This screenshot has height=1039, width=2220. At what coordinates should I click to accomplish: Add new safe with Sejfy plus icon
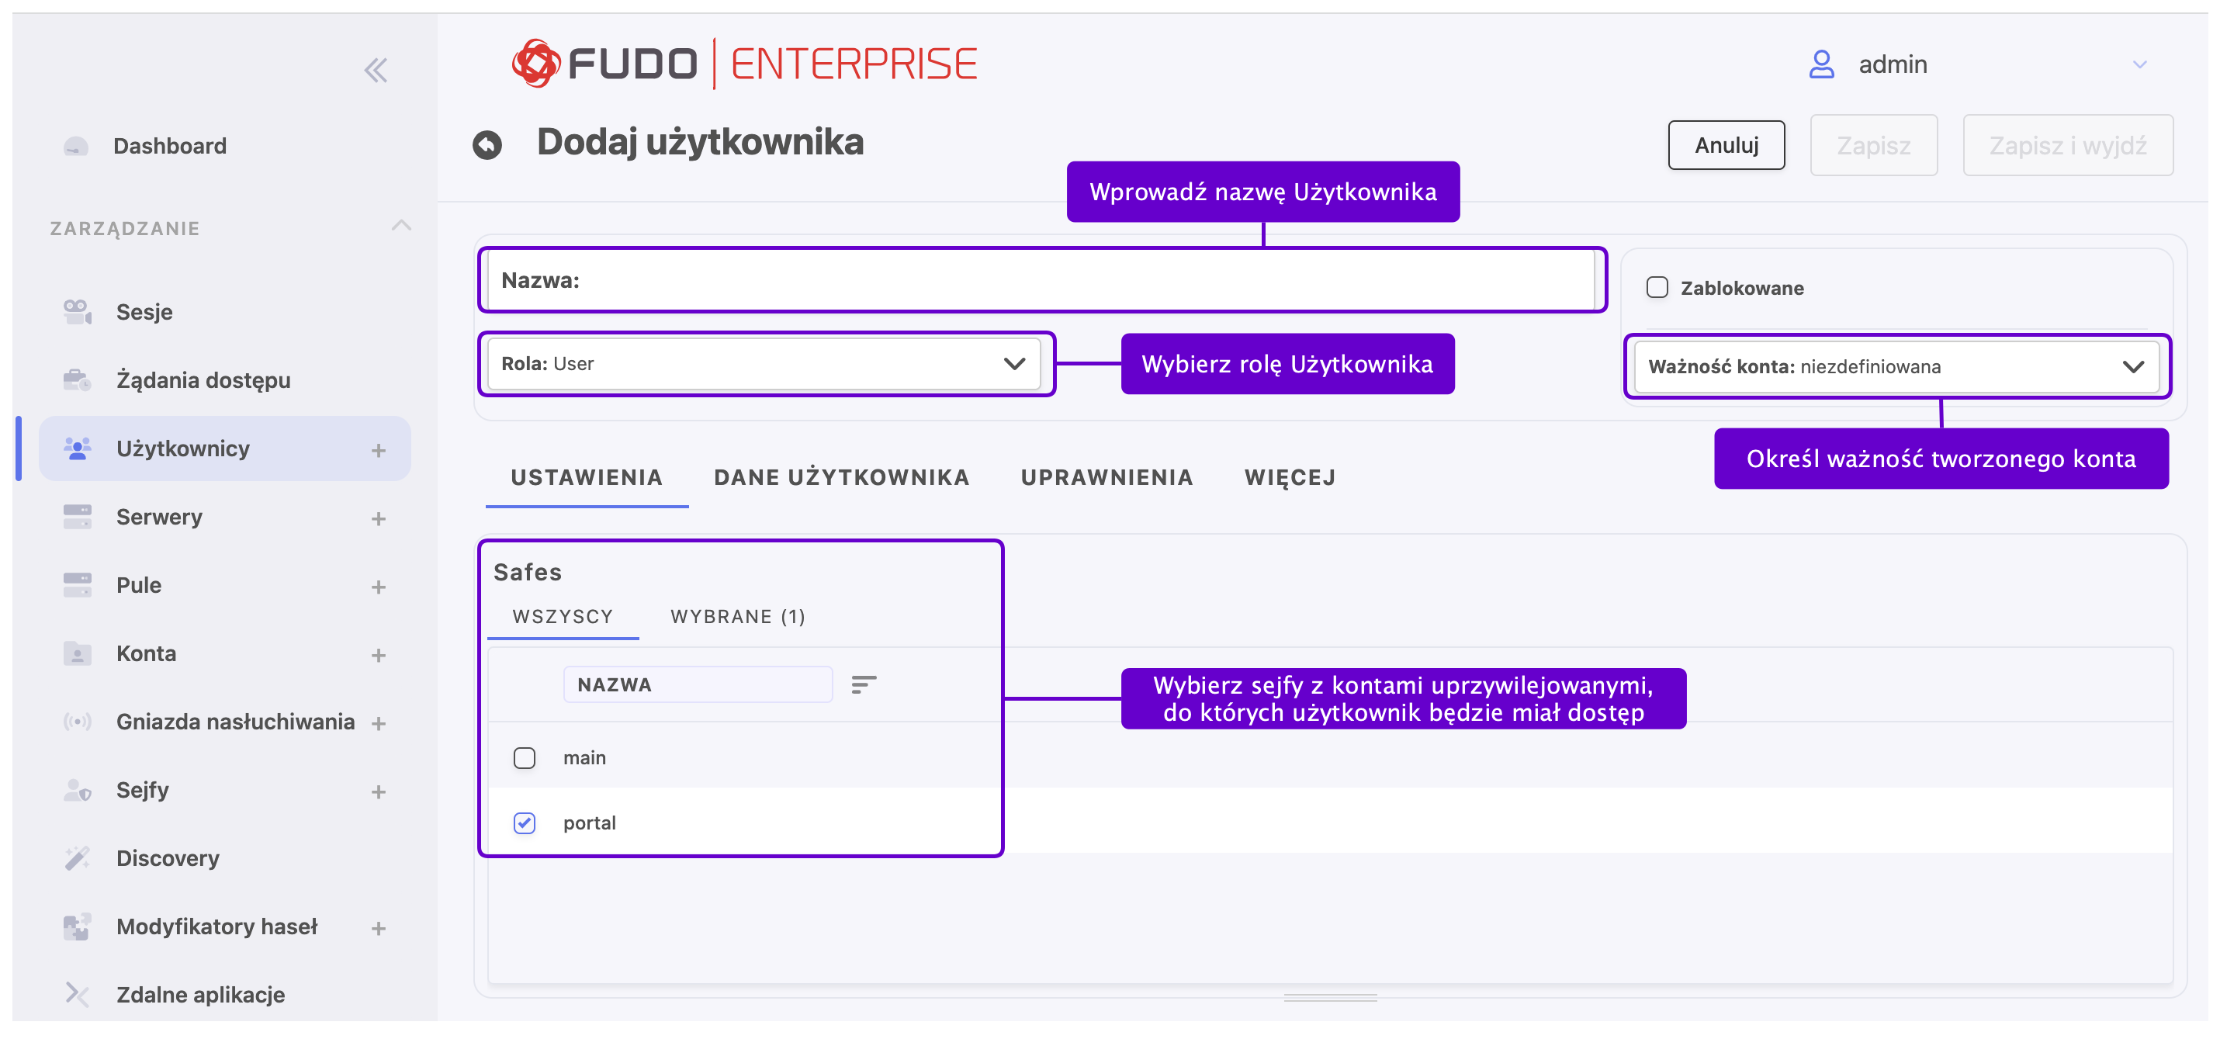click(x=379, y=791)
